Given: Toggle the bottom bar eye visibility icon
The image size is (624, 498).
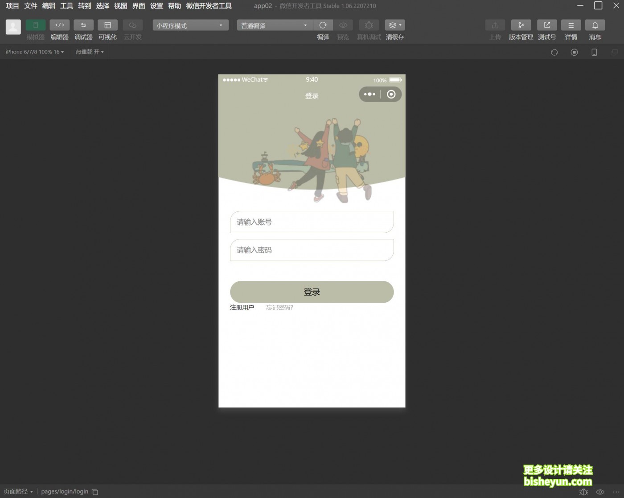Looking at the screenshot, I should (x=600, y=492).
